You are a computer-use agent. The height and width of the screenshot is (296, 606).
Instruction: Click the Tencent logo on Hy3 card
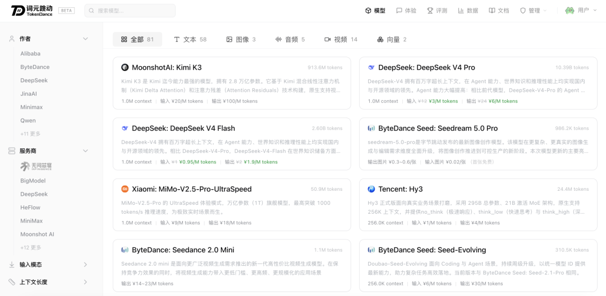371,189
